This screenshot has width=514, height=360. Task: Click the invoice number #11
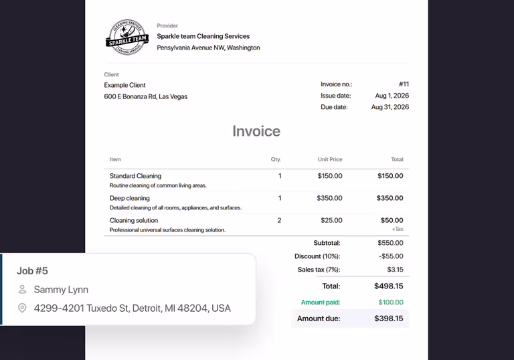[x=404, y=84]
